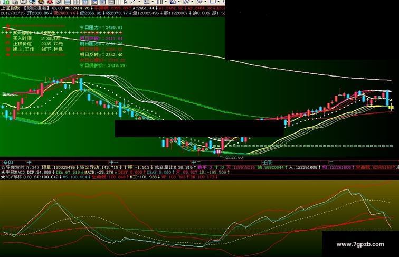Click the 止损价位 2335.79元 text
This screenshot has height=257, width=399.
pyautogui.click(x=37, y=44)
